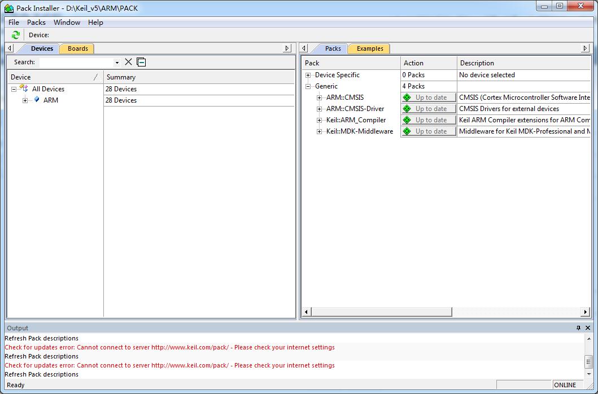Select the ARM::CMSIS pack
Viewport: 598px width, 394px height.
pyautogui.click(x=345, y=98)
